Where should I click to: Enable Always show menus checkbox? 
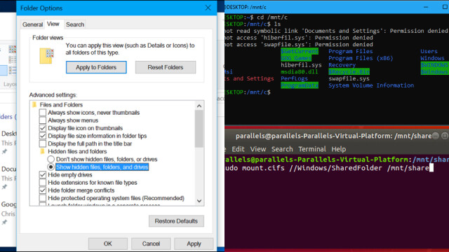tap(43, 120)
